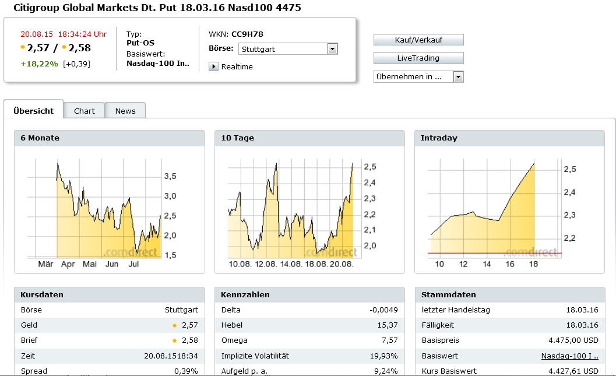Click the orange dot beside bid price 2,57
The height and width of the screenshot is (376, 616).
pyautogui.click(x=23, y=48)
